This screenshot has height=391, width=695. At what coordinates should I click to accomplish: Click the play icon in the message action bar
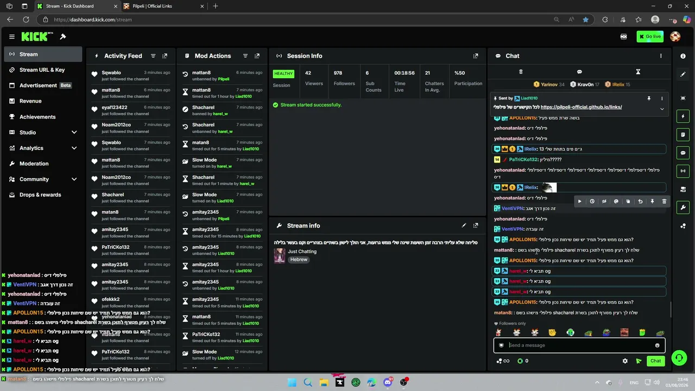580,201
